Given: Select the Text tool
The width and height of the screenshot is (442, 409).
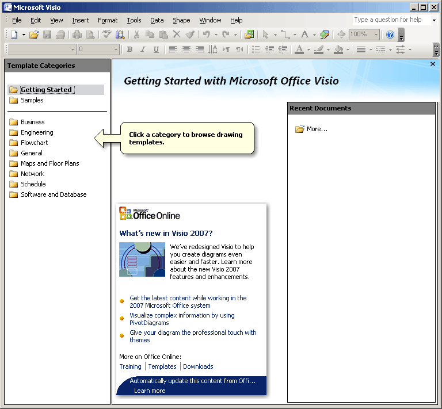Looking at the screenshot, I should [x=304, y=35].
